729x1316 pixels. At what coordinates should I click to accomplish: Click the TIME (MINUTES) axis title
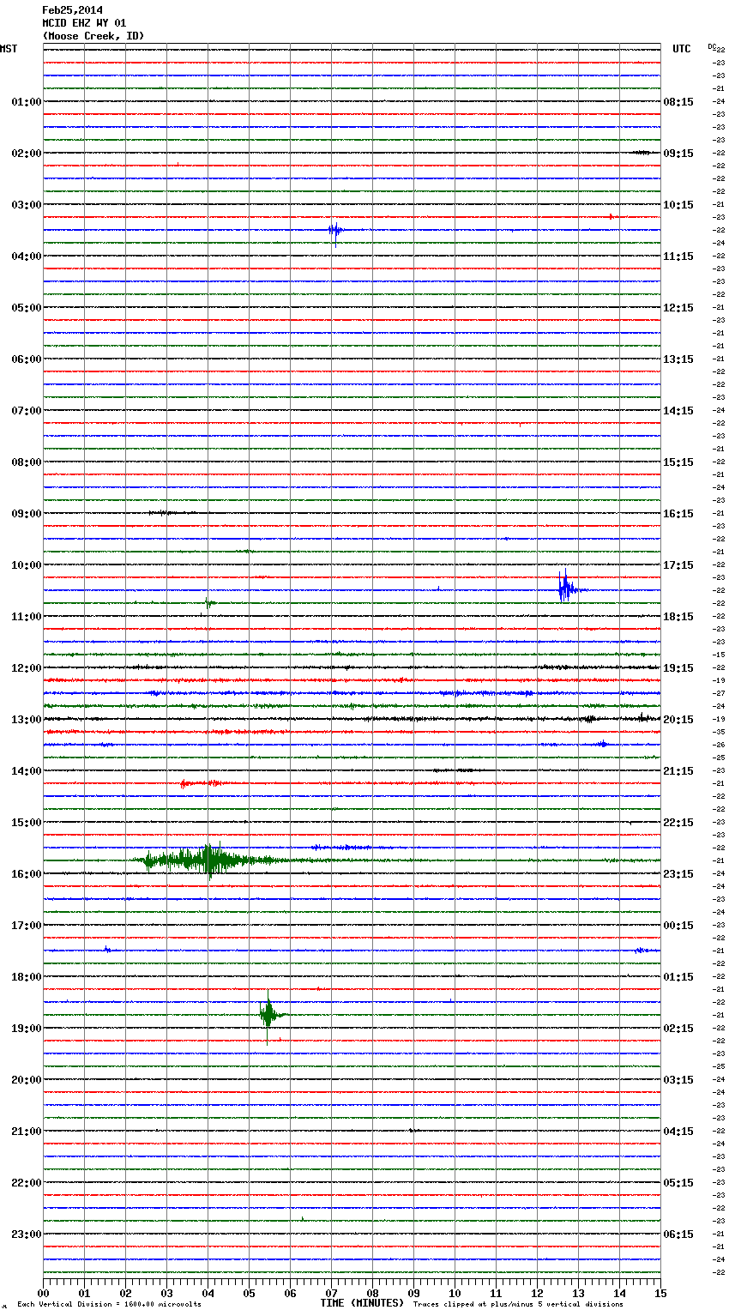click(x=362, y=1303)
